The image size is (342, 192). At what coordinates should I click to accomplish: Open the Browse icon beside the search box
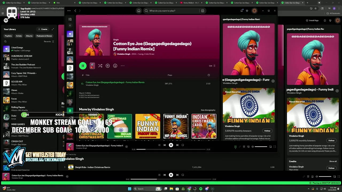(203, 11)
